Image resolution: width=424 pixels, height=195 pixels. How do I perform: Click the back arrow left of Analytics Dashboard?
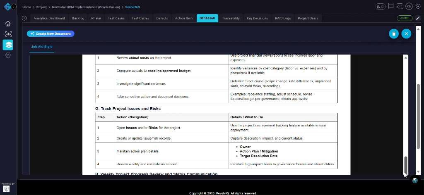tap(24, 18)
